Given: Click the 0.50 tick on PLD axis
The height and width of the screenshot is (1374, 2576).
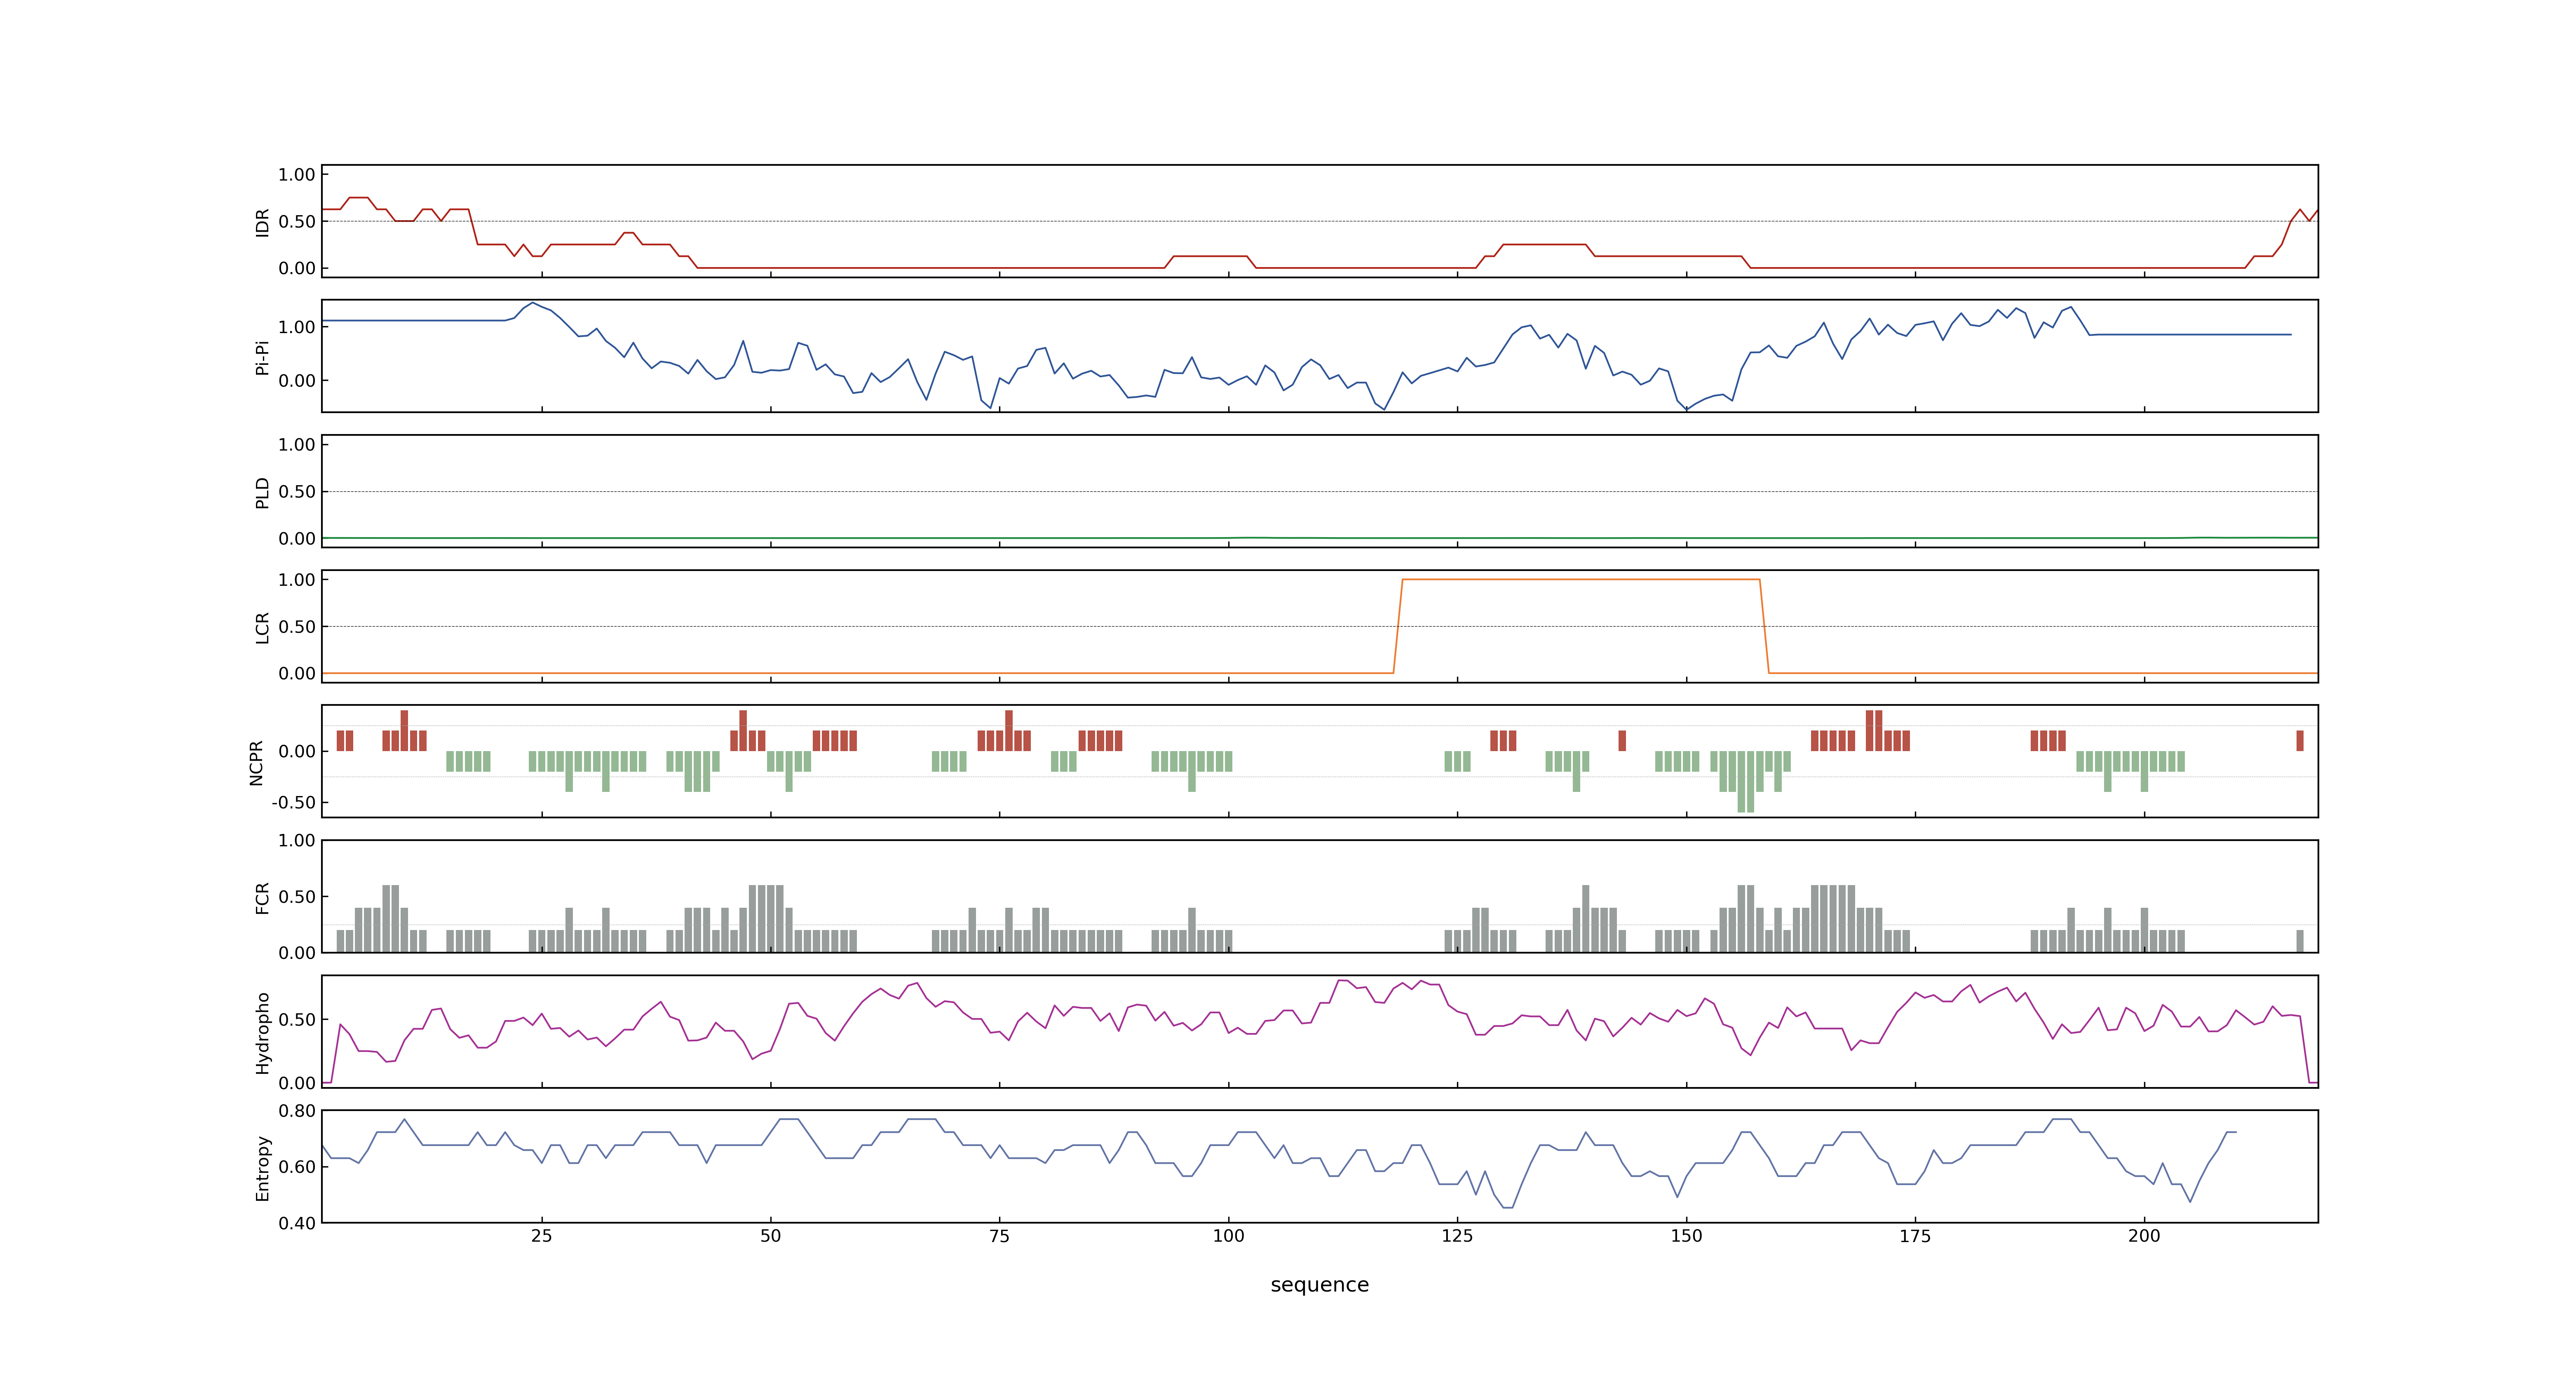Looking at the screenshot, I should click(297, 492).
